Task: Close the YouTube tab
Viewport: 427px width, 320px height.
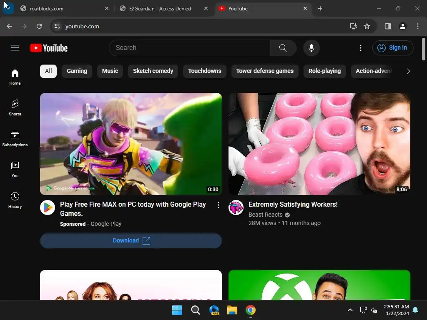Action: tap(305, 8)
